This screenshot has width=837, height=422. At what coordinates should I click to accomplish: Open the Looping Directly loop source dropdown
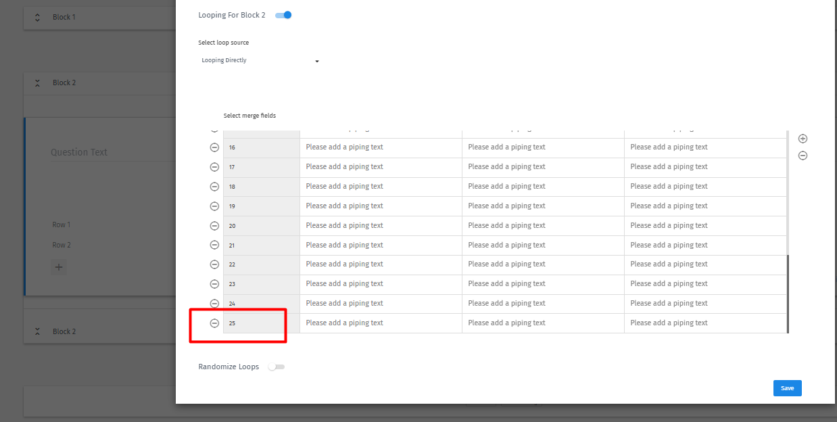point(260,61)
